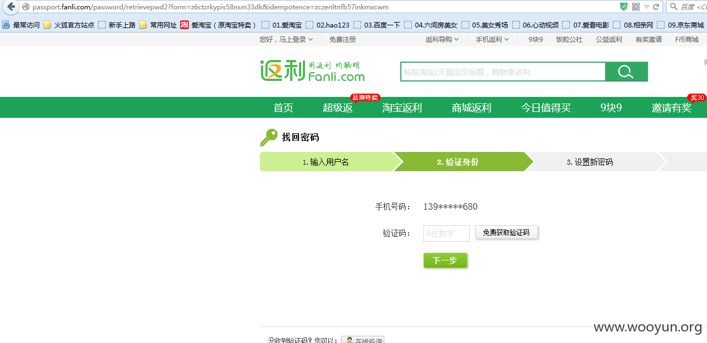Expand 返利导购 dropdown
The image size is (707, 343).
[x=442, y=40]
